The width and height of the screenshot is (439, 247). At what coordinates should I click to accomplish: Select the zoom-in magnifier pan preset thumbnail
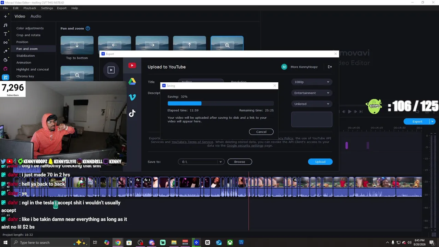pos(227,44)
